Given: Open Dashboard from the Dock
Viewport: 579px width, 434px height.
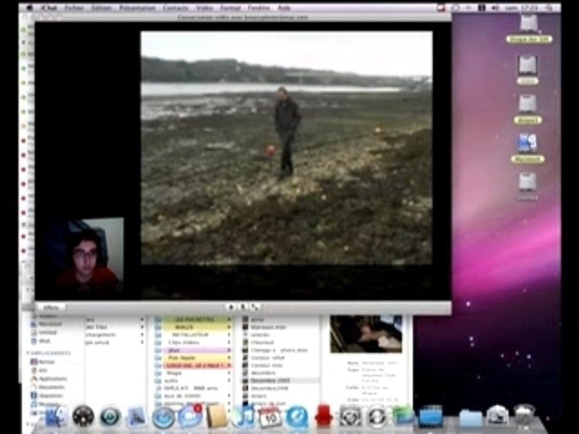Looking at the screenshot, I should 83,417.
